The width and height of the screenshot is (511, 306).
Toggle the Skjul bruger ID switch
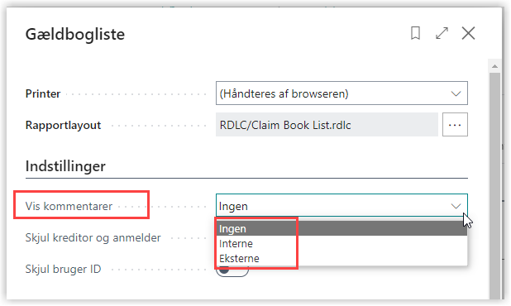[232, 270]
